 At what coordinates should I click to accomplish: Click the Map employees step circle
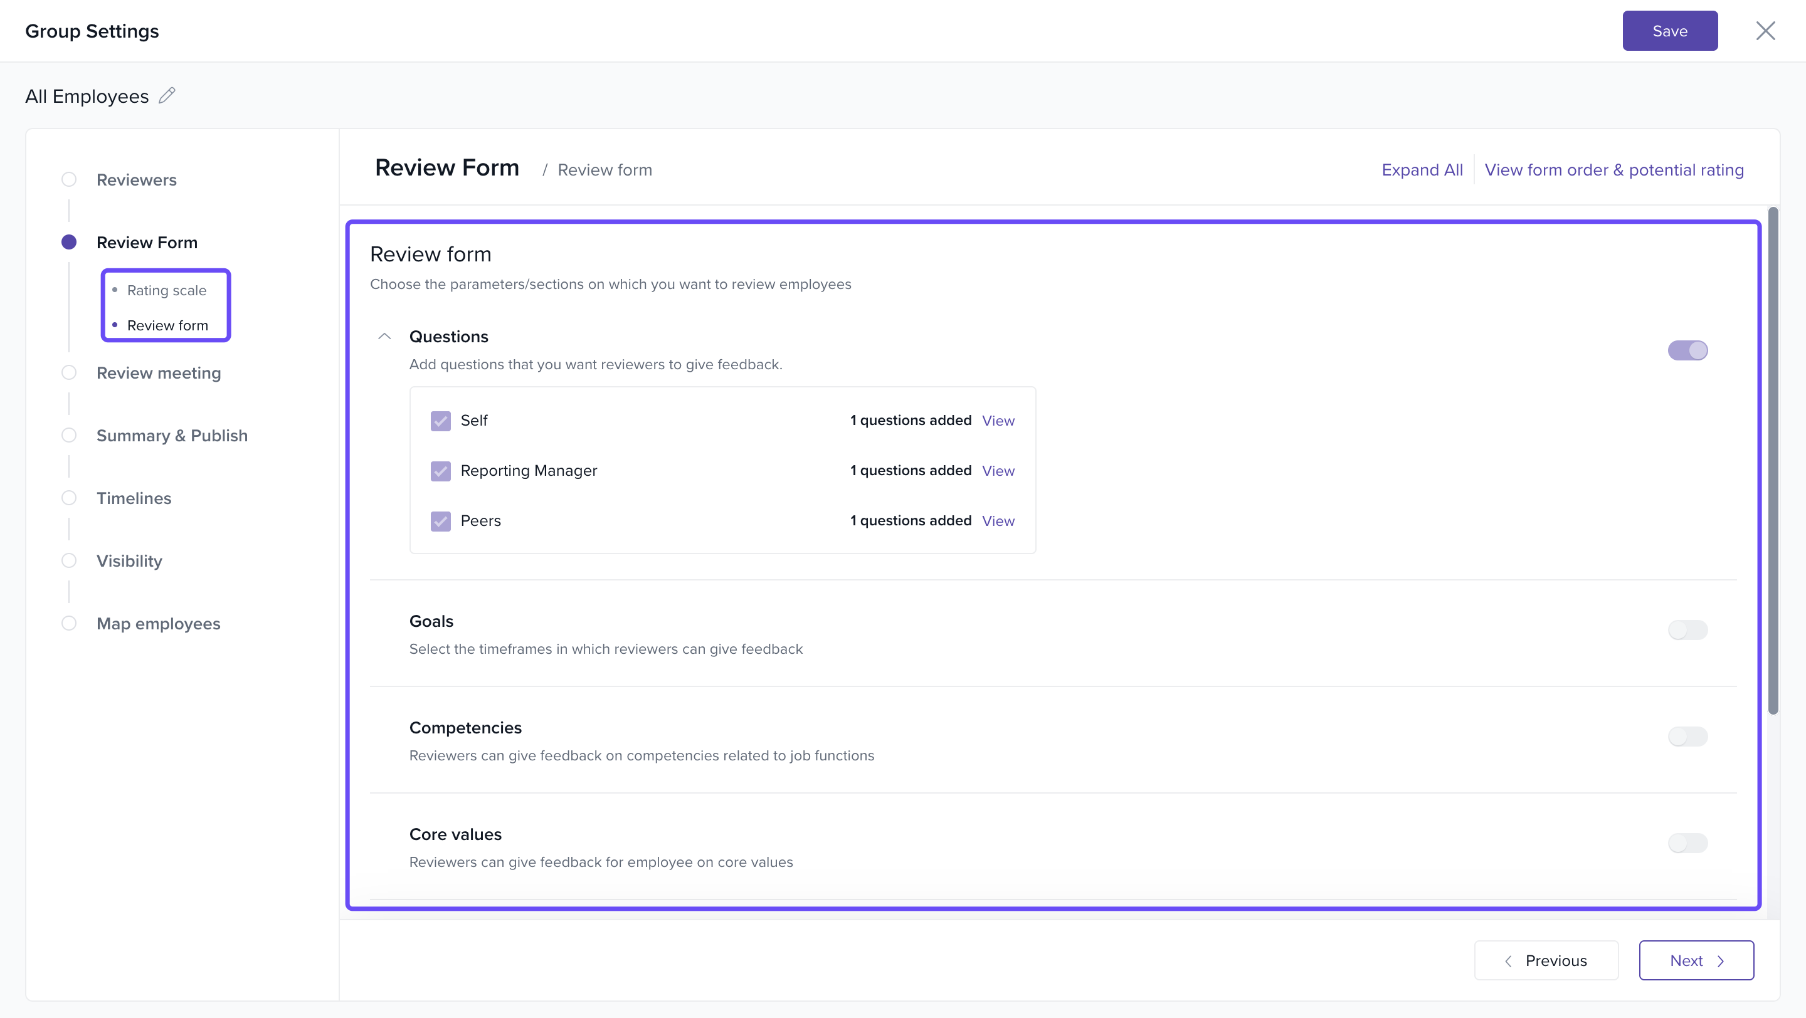[69, 623]
